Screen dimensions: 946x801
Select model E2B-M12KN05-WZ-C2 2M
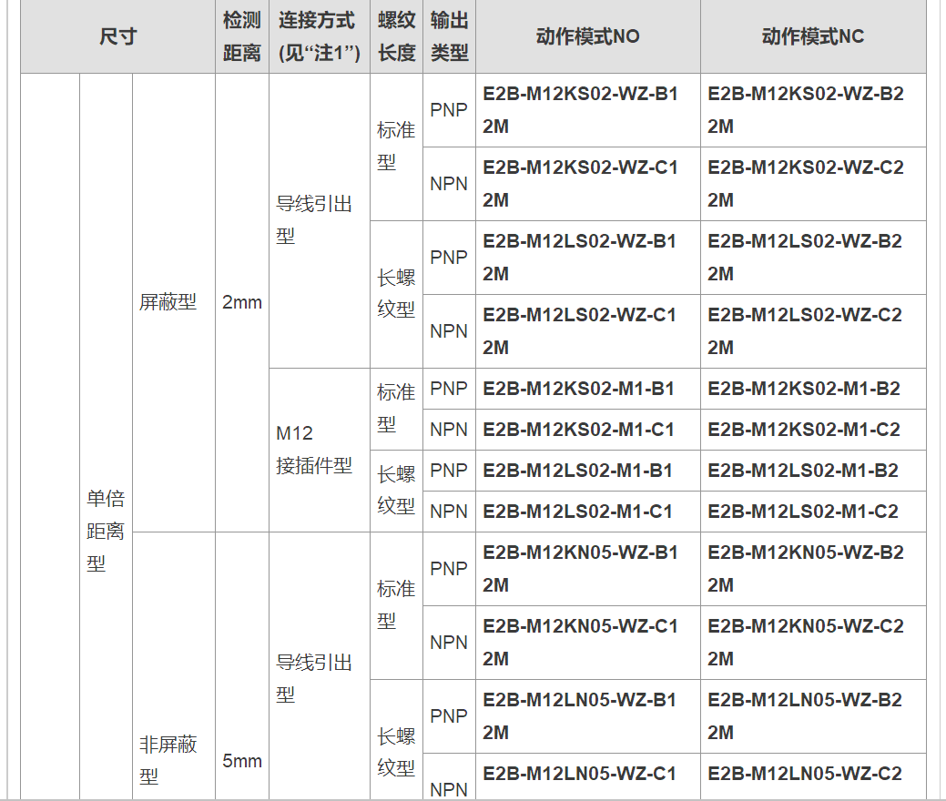[x=813, y=643]
